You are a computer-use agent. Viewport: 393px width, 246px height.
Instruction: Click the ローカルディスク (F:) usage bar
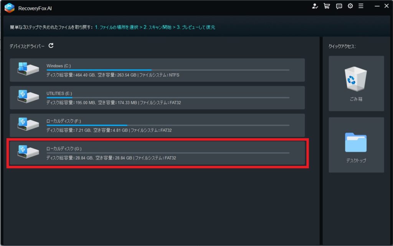pyautogui.click(x=168, y=125)
